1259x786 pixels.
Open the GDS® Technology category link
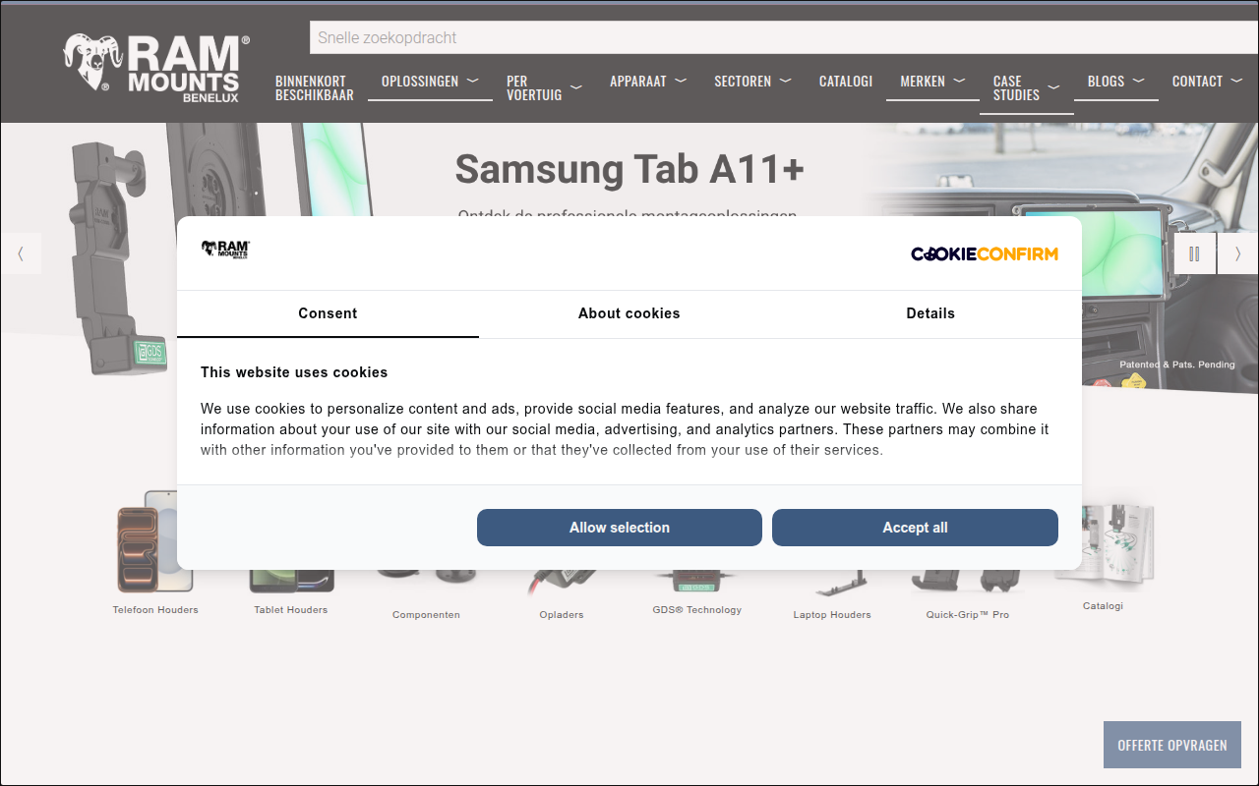pos(696,610)
